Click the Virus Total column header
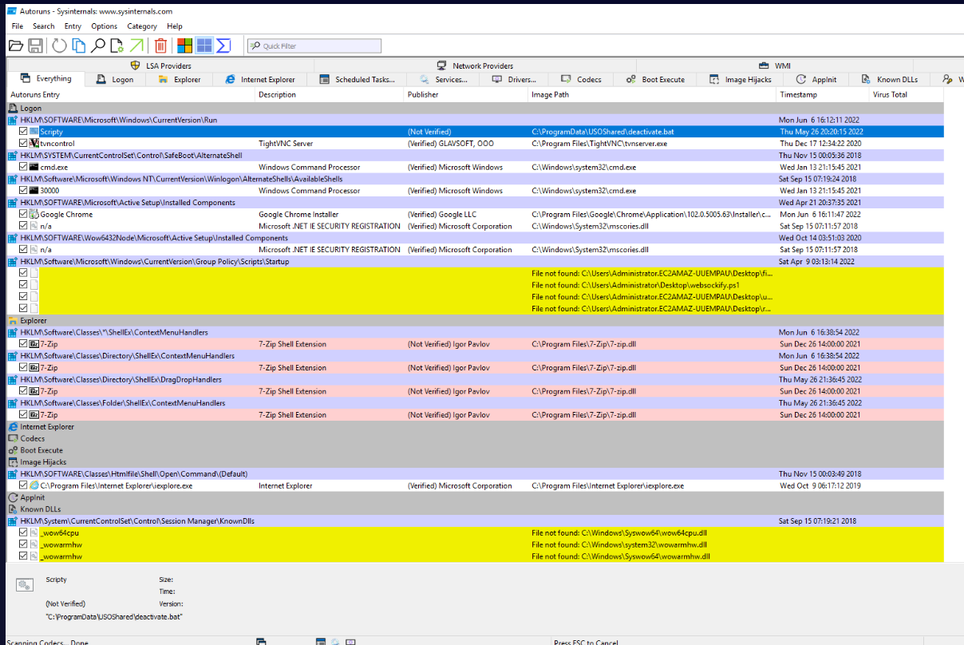The height and width of the screenshot is (645, 964). click(x=907, y=94)
